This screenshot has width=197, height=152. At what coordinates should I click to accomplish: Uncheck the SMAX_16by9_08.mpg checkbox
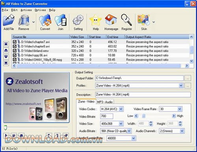[15, 59]
